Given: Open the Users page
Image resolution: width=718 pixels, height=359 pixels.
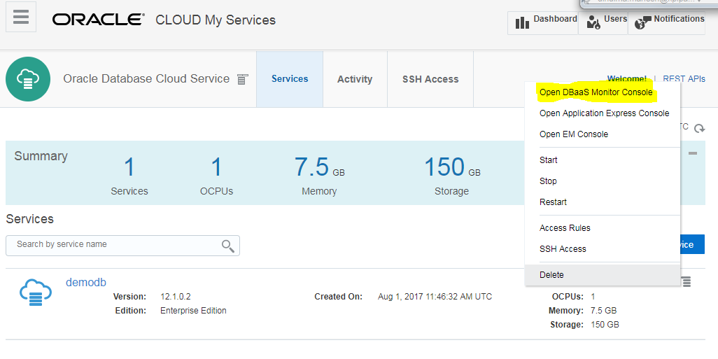Looking at the screenshot, I should [x=606, y=22].
